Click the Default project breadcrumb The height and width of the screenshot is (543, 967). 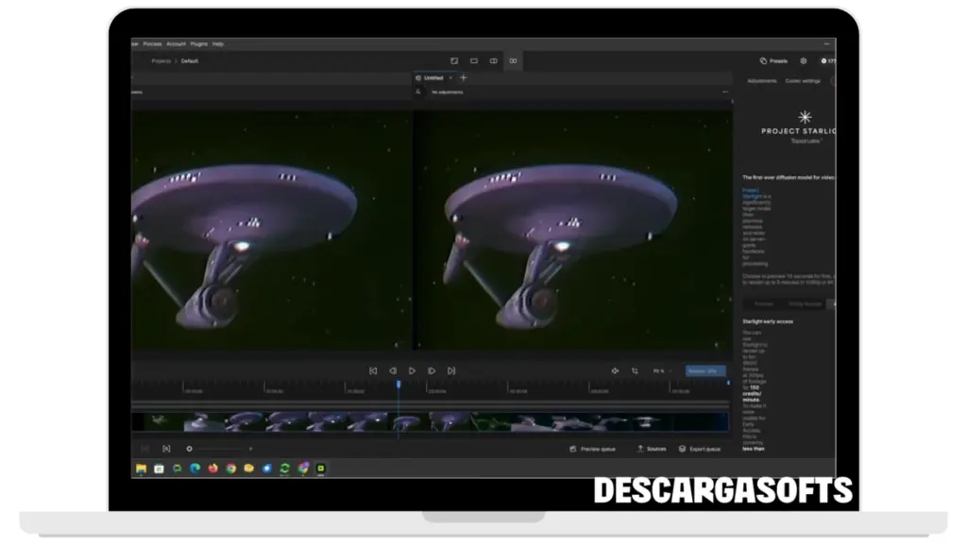point(189,61)
